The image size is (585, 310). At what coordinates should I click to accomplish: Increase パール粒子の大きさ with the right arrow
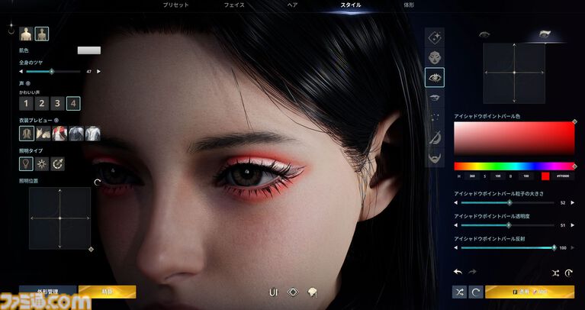(573, 203)
